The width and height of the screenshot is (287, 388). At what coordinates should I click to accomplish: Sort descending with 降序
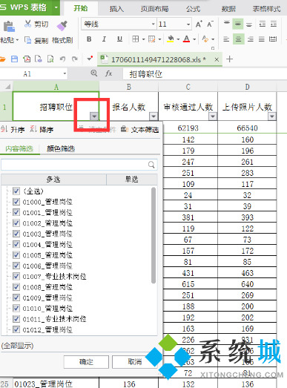42,129
